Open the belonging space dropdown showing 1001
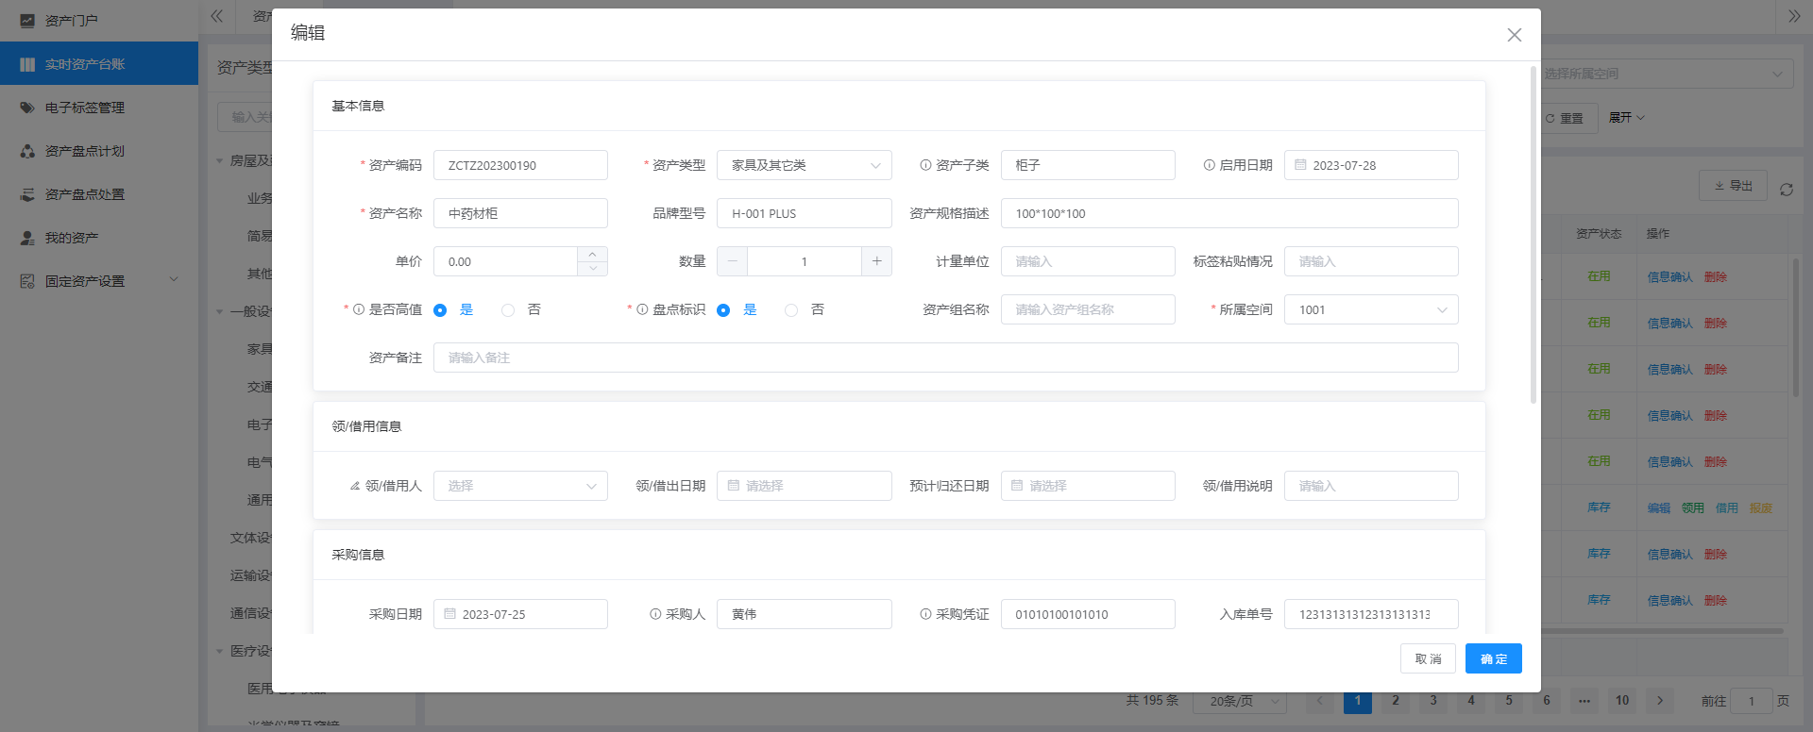The image size is (1813, 732). pos(1370,309)
